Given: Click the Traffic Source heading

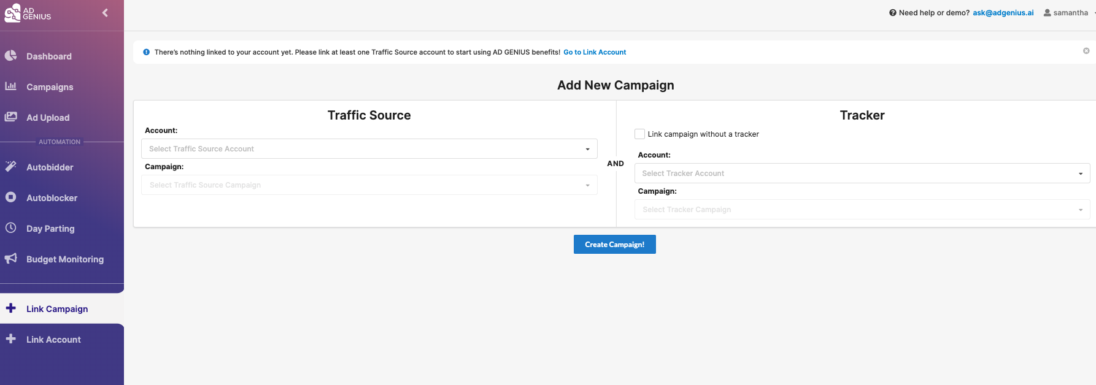Looking at the screenshot, I should (369, 115).
